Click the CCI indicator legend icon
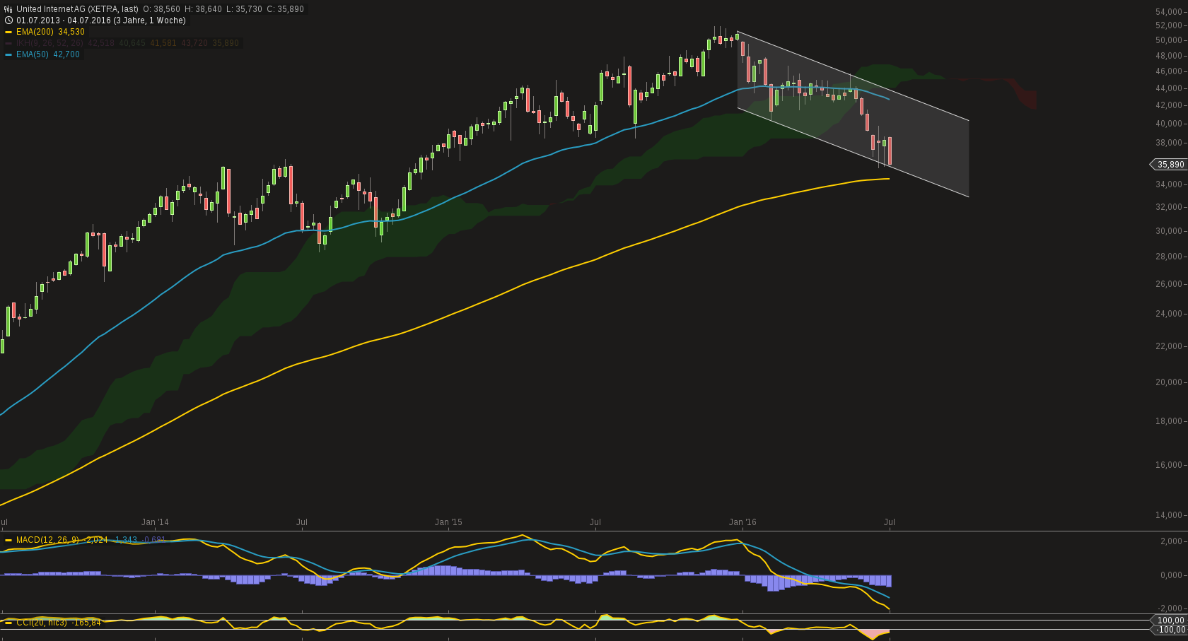Screen dimensions: 1188x641 [7, 623]
